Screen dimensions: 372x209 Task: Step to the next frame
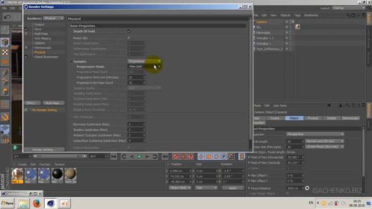147,156
